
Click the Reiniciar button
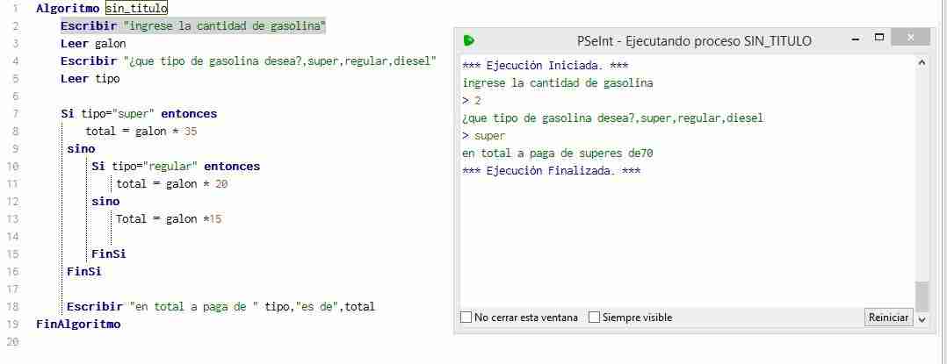click(888, 318)
